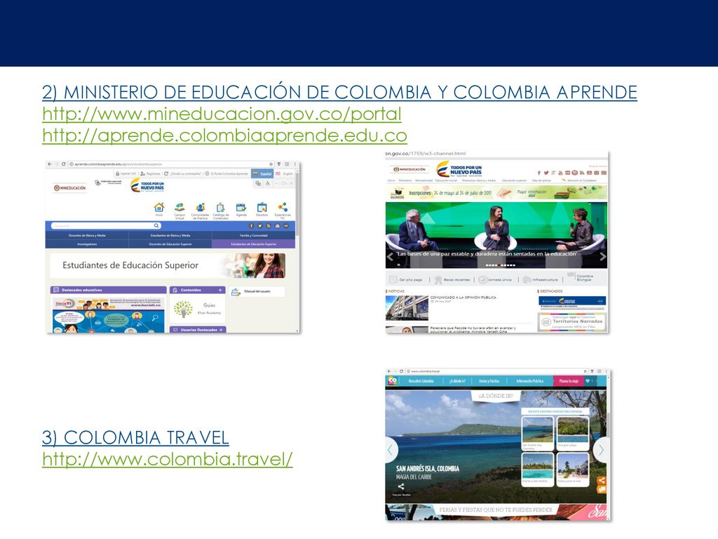
Task: Click the orange share button on Colombia Travel
Action: click(602, 480)
